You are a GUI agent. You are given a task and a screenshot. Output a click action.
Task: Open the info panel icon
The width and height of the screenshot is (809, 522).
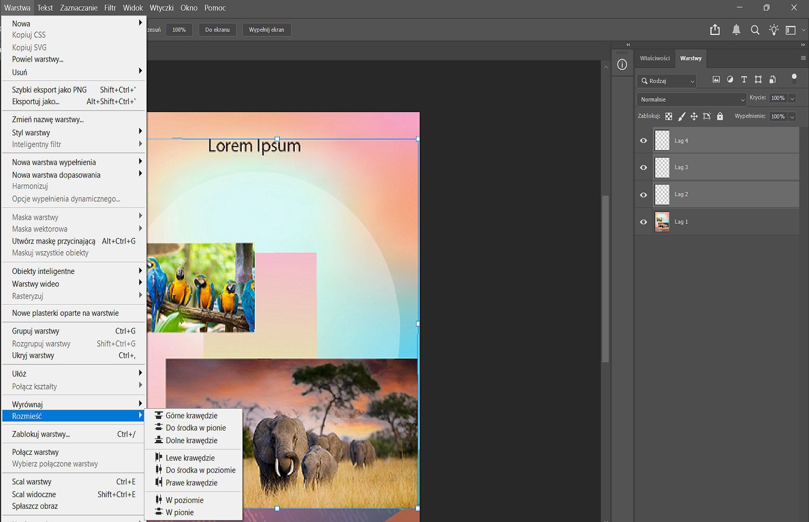pyautogui.click(x=622, y=65)
